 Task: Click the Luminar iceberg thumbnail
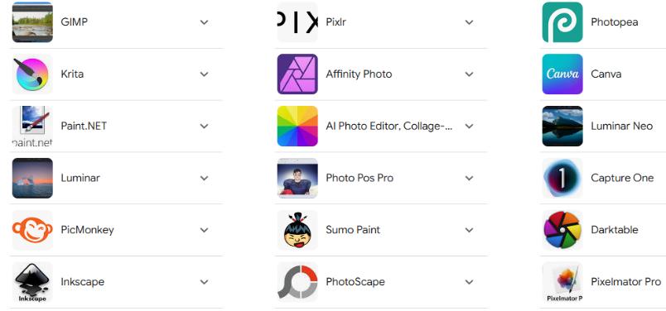point(32,178)
